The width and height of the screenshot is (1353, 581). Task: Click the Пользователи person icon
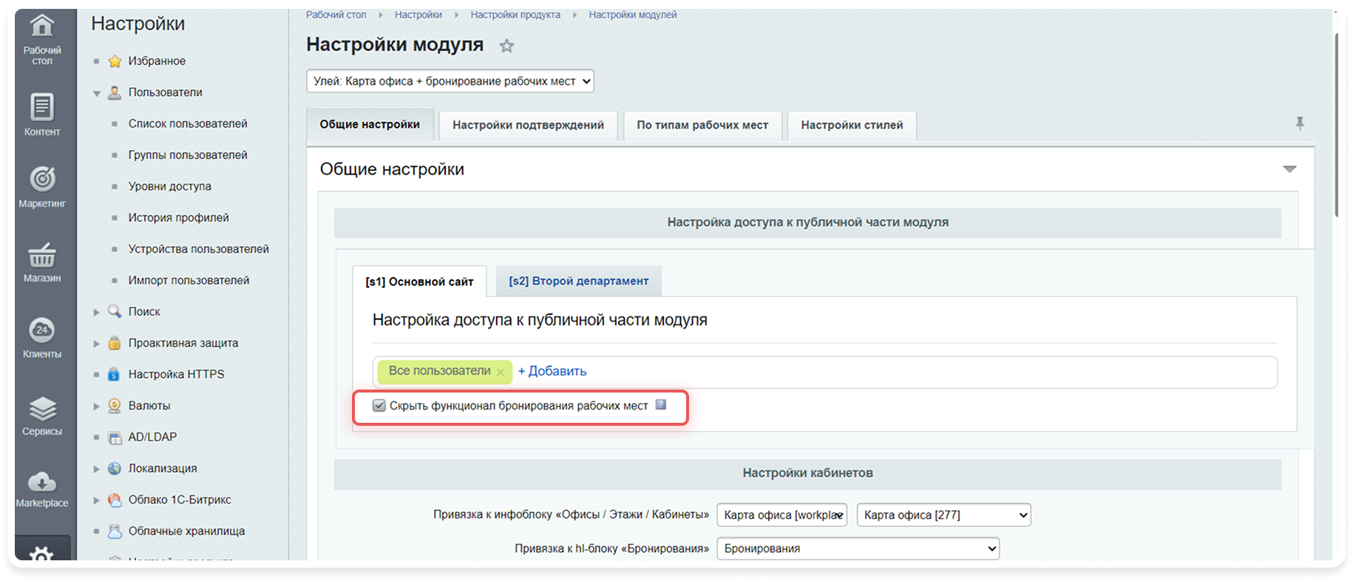point(115,92)
